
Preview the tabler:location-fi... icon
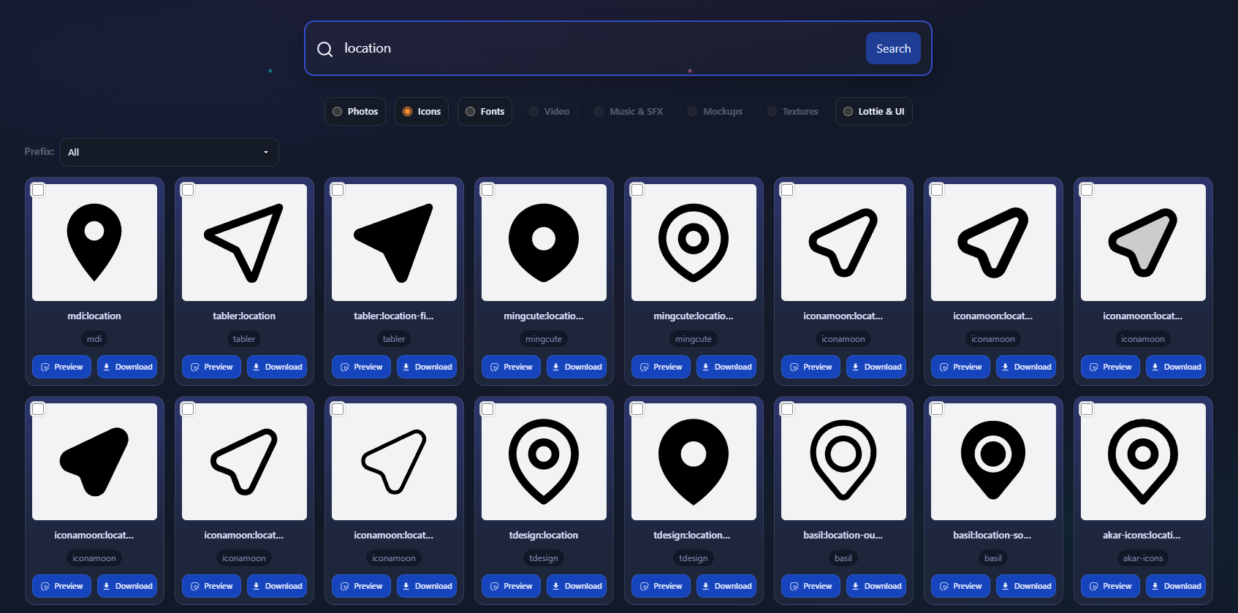362,367
